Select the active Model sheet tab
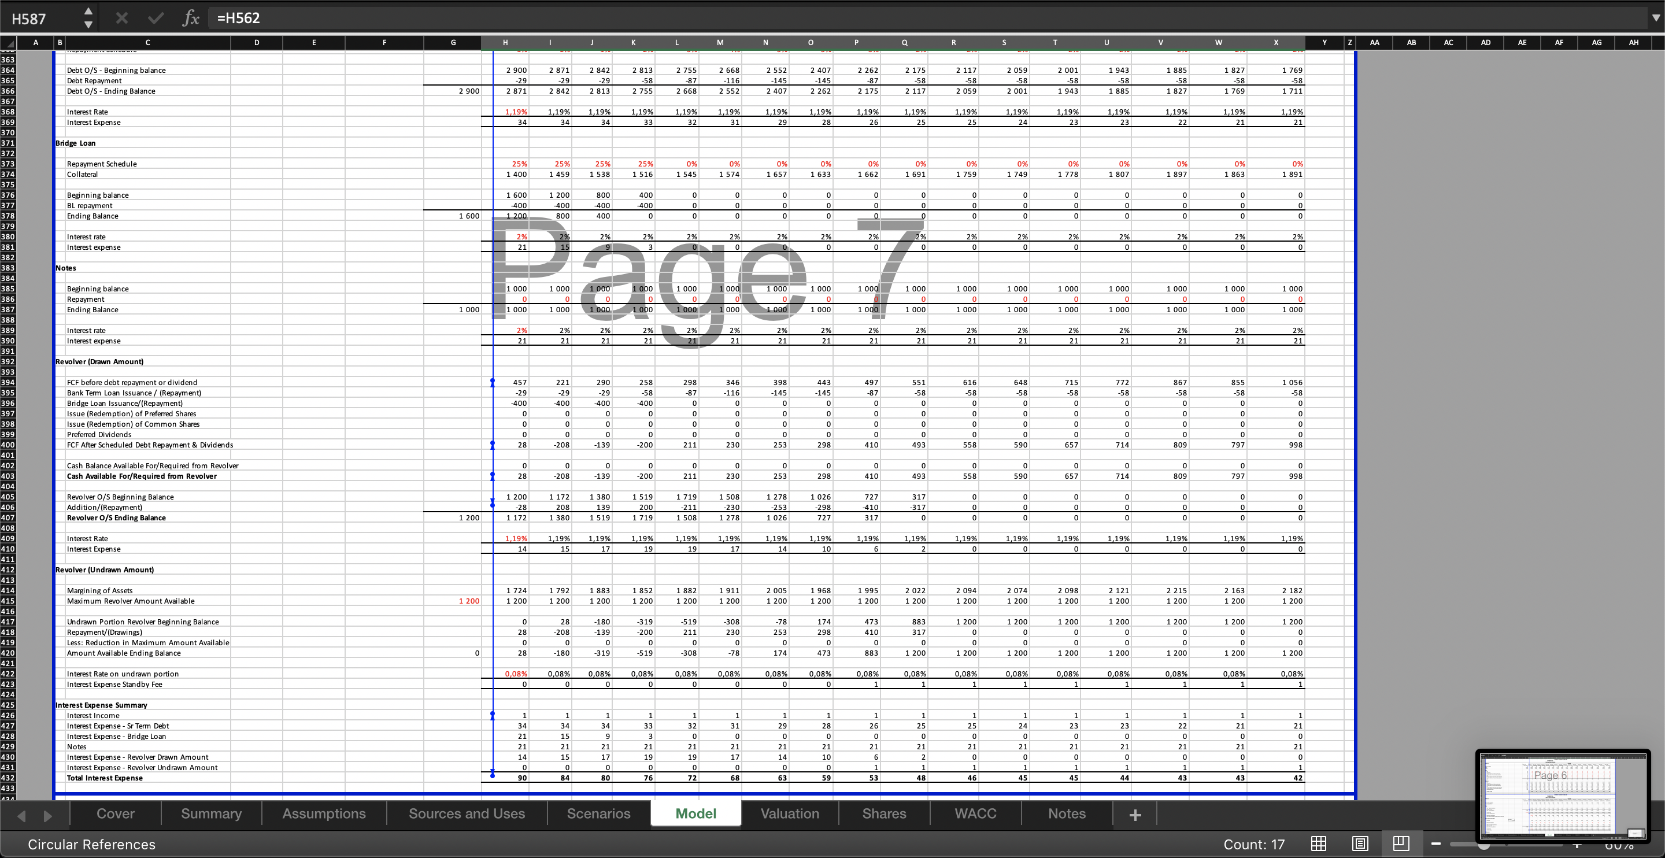 tap(696, 814)
